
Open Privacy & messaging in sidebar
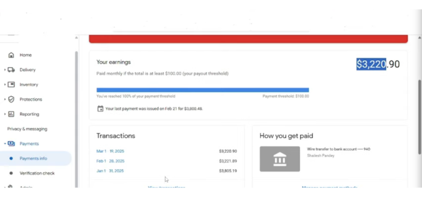27,129
